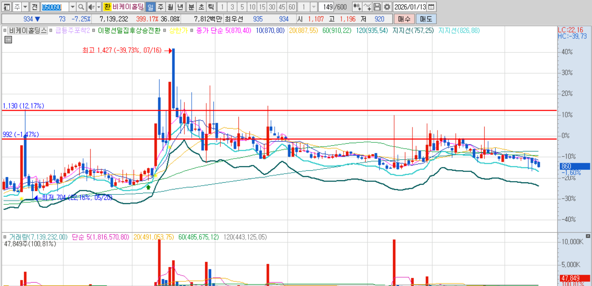
Task: Click the save chart floppy disk icon
Action: coord(377,7)
